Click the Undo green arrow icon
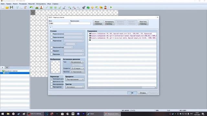This screenshot has width=207, height=116. 31,7
